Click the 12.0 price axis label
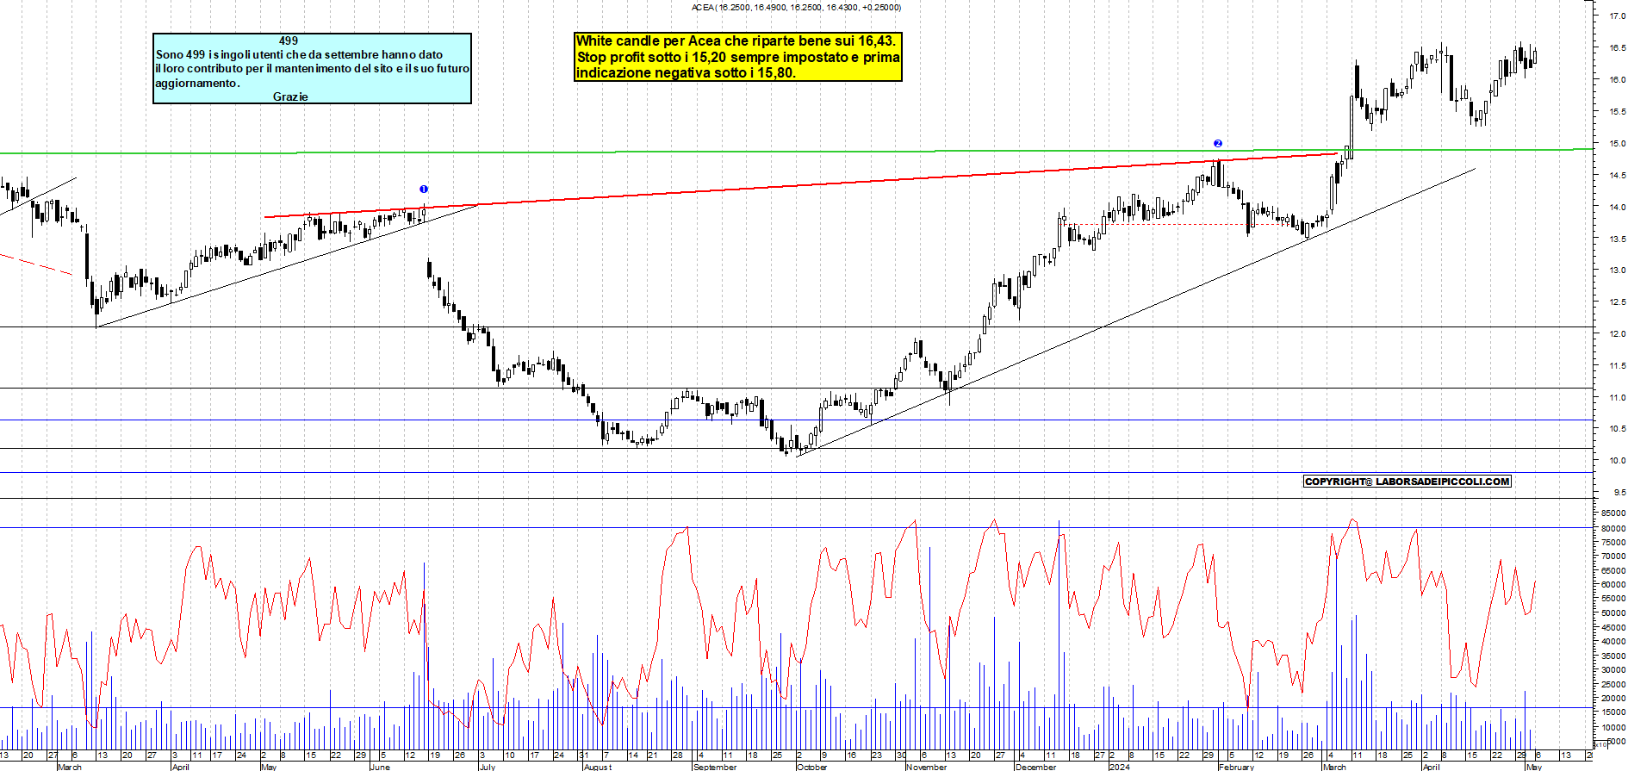Image resolution: width=1628 pixels, height=771 pixels. (1618, 334)
